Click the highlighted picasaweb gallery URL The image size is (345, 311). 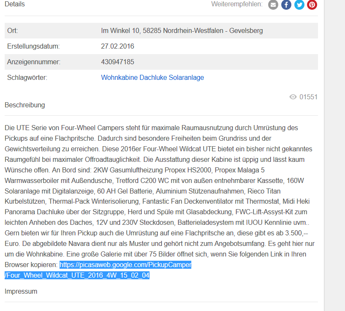pos(125,265)
